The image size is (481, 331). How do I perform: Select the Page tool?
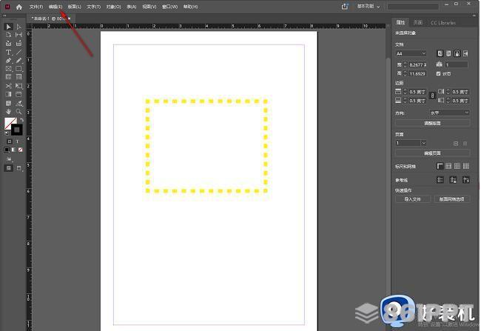[x=9, y=35]
